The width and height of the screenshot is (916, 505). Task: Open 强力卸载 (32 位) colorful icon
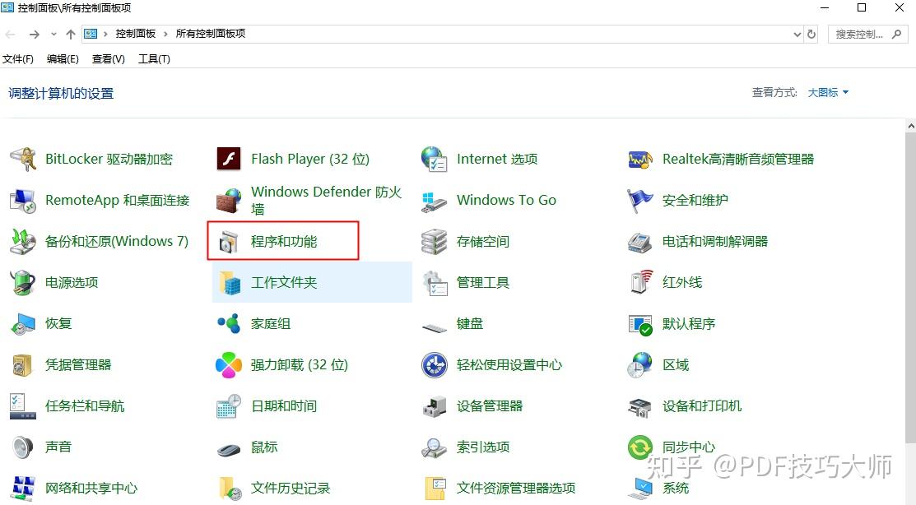pyautogui.click(x=229, y=365)
